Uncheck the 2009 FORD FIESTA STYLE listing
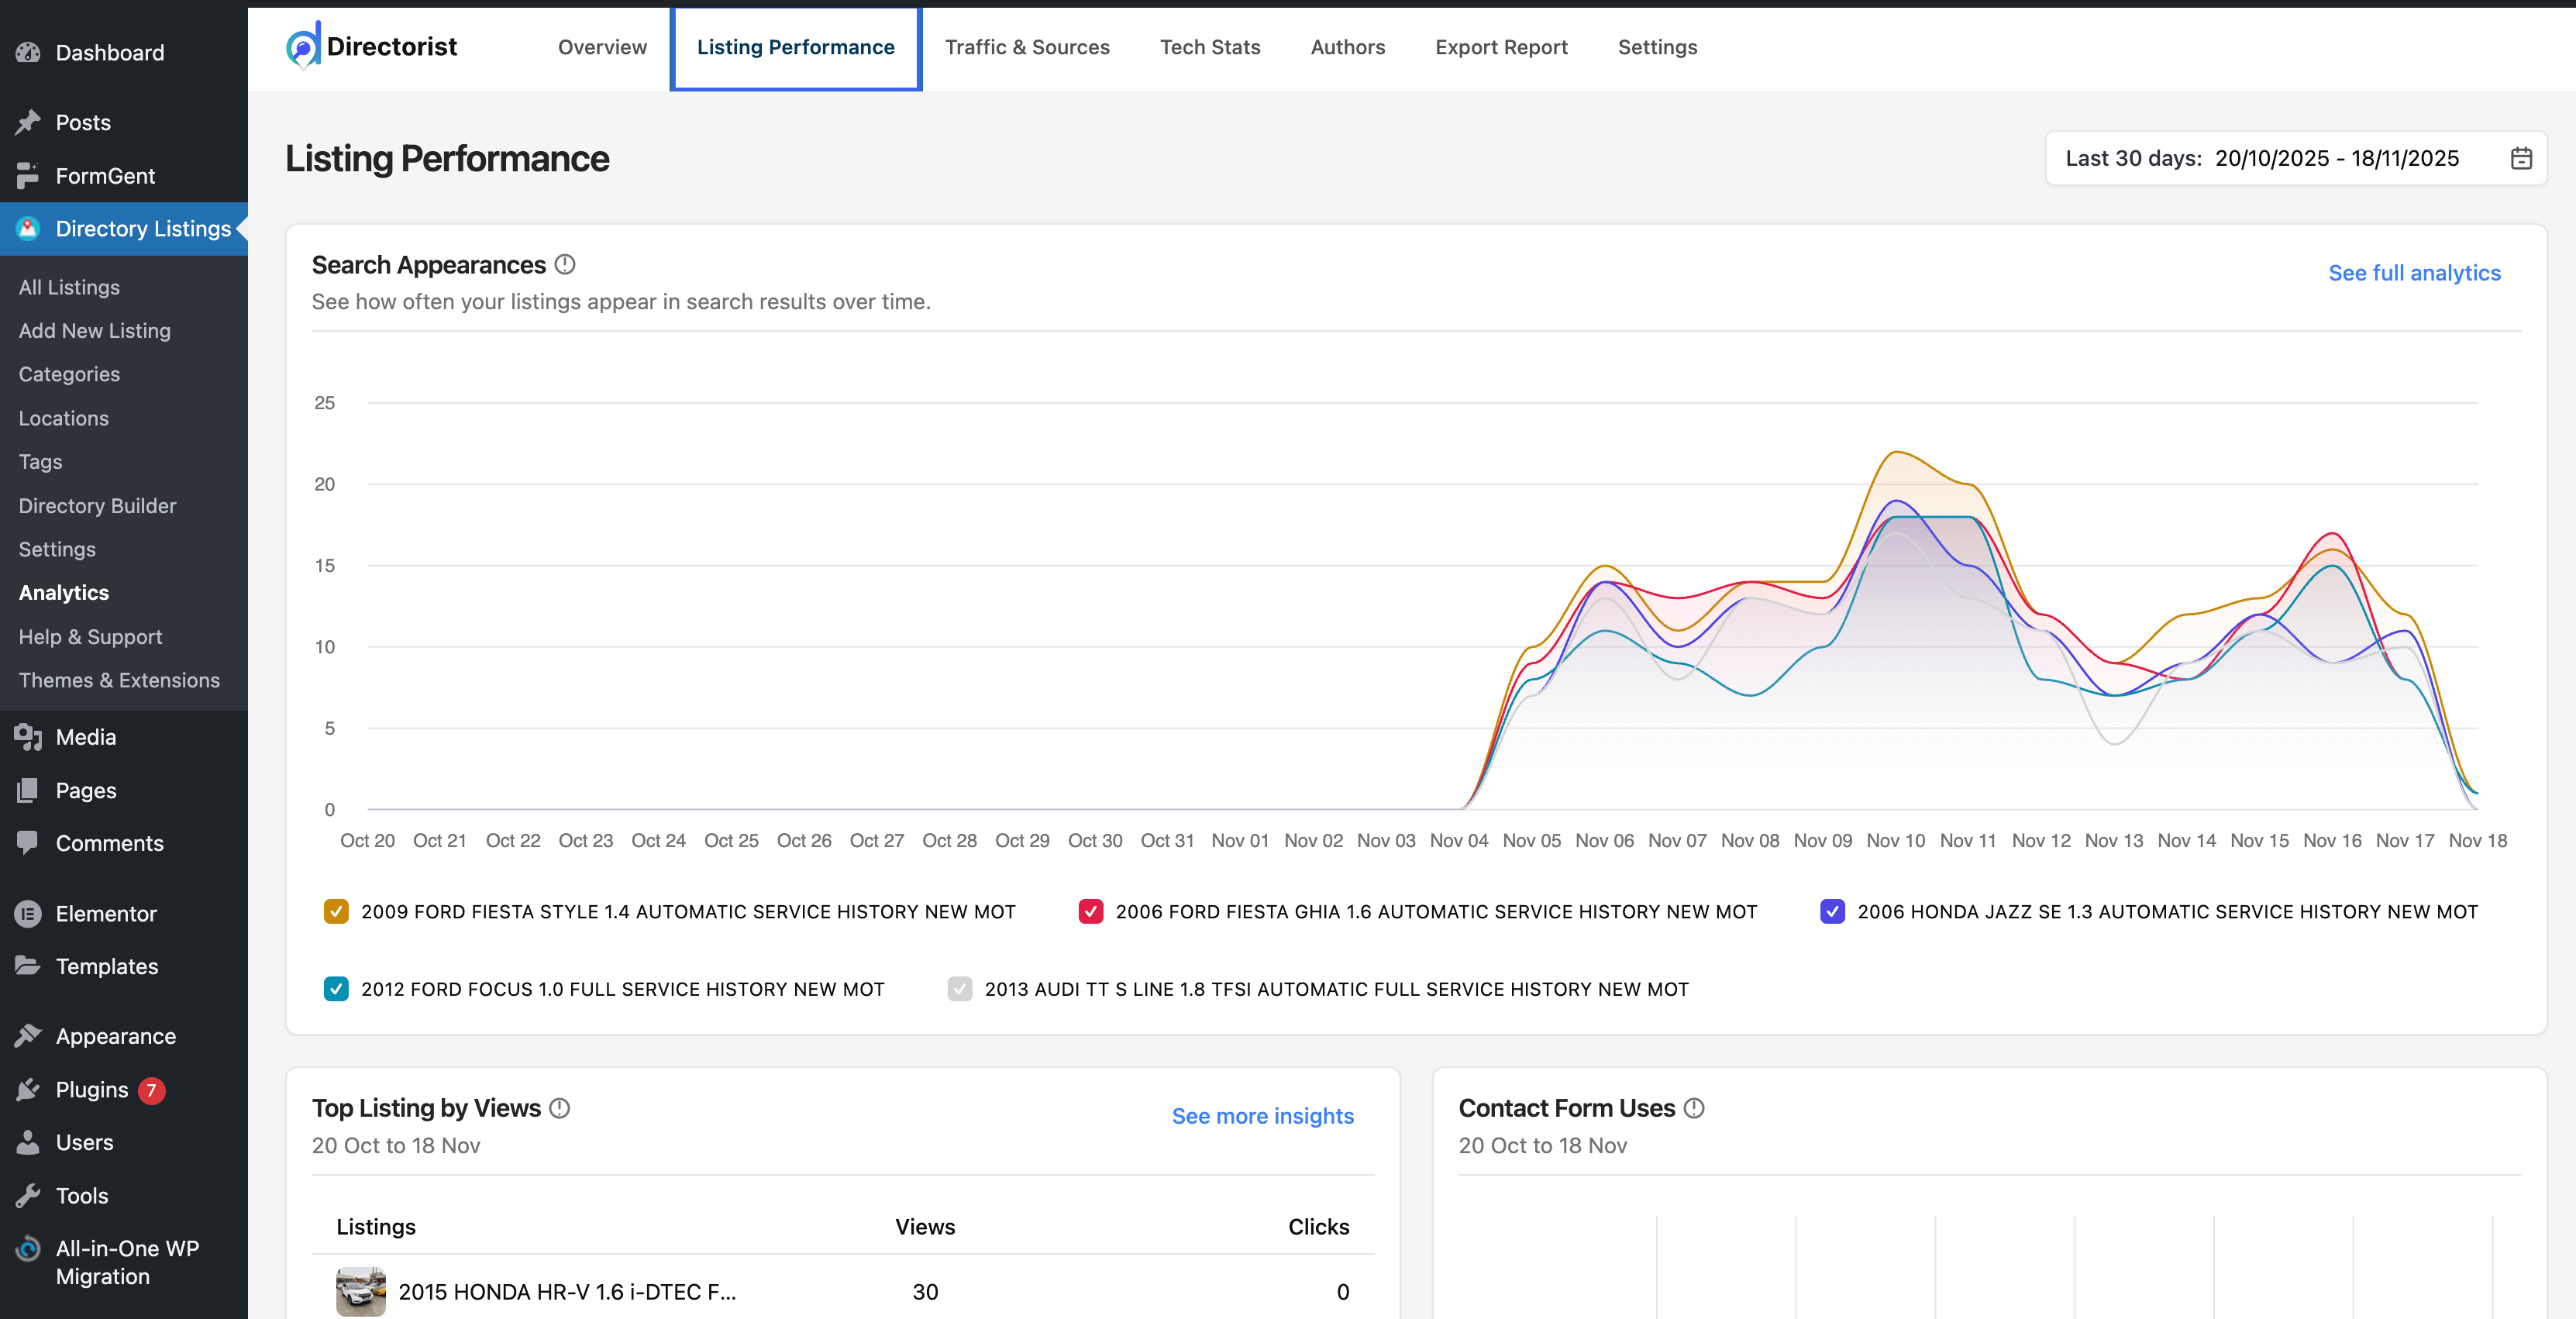 (x=336, y=911)
